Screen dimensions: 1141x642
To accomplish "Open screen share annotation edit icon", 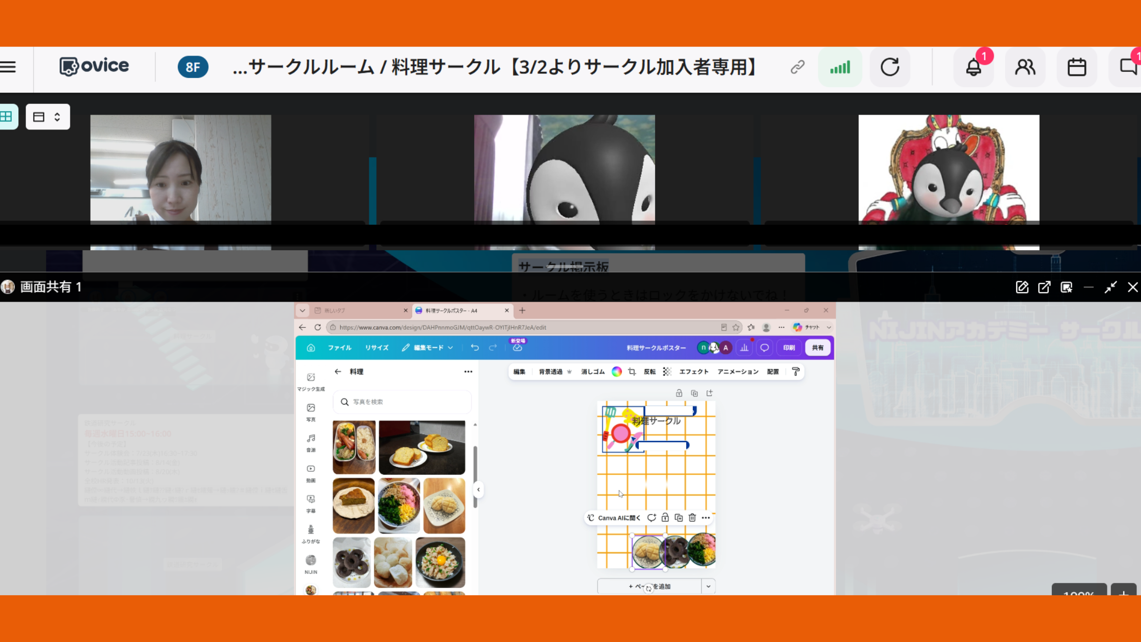I will [x=1022, y=287].
